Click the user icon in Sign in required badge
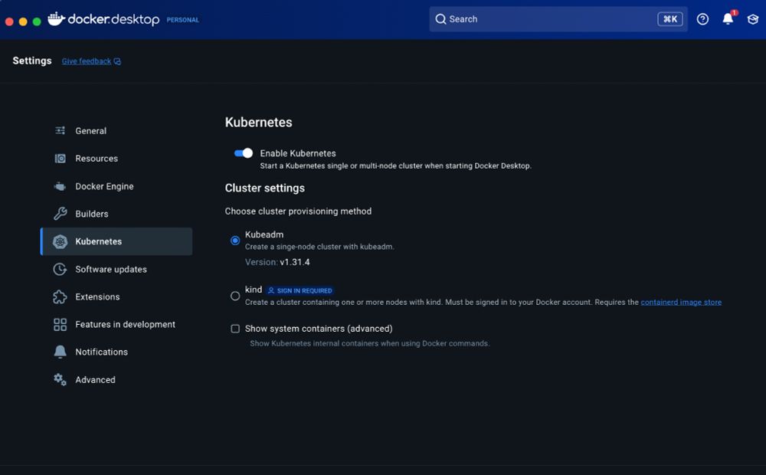Screen dimensions: 766x475 coord(271,290)
